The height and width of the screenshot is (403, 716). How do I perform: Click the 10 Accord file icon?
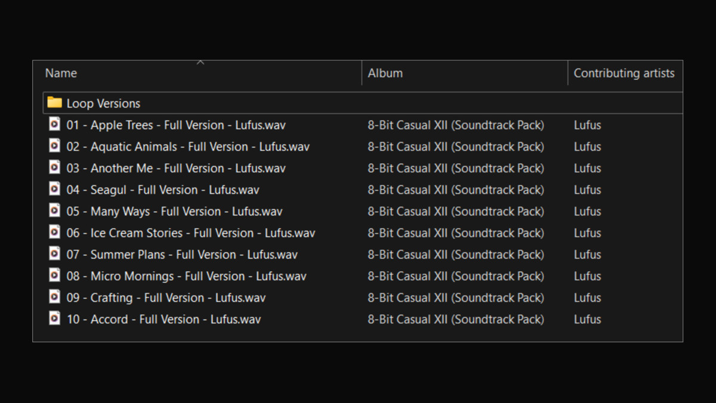[54, 318]
